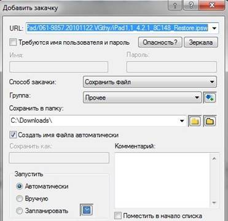228x221 pixels.
Task: Click the Имя username field
Action: click(x=58, y=67)
